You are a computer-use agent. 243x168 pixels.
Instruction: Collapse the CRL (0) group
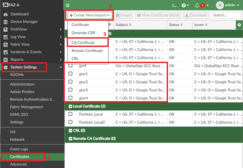[x=70, y=131]
